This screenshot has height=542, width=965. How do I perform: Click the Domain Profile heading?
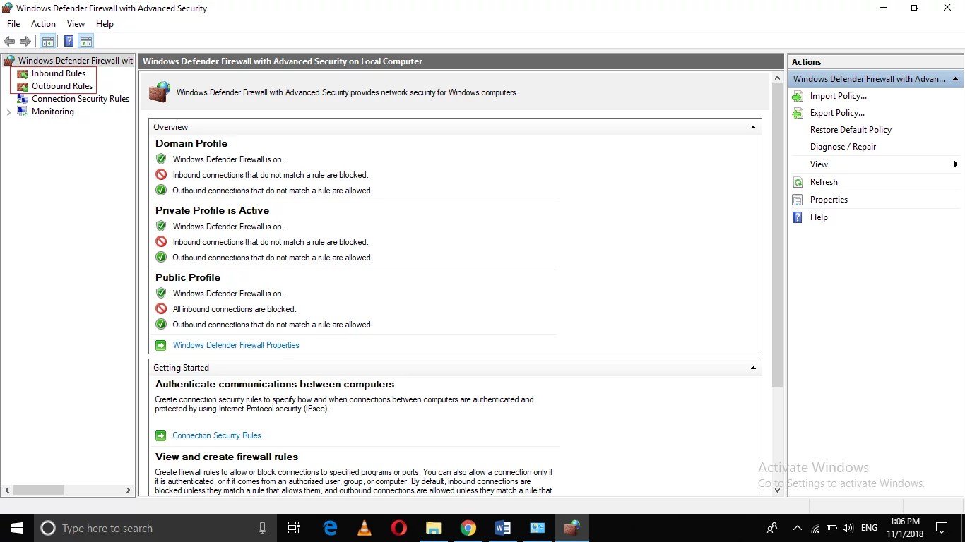tap(191, 143)
